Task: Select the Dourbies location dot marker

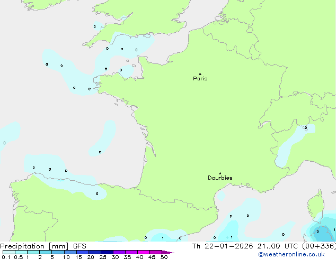Action: (220, 173)
